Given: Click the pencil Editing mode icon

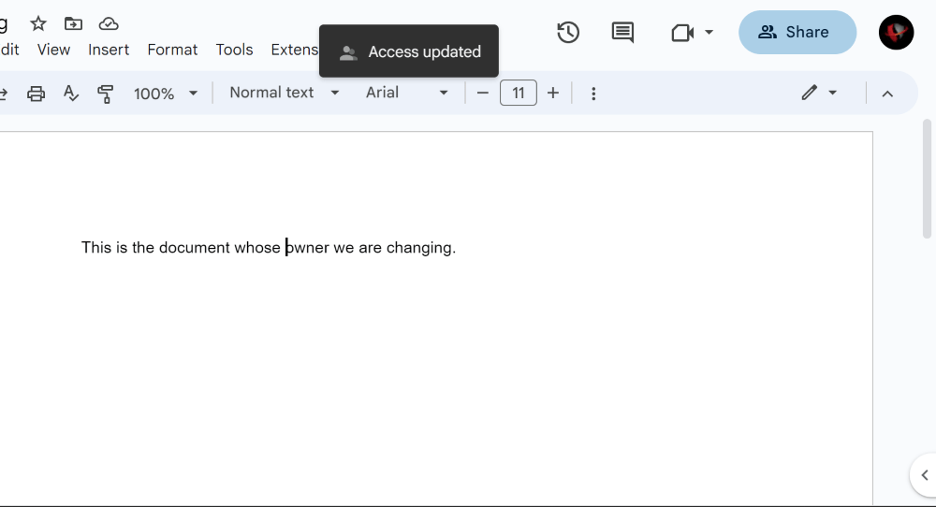Looking at the screenshot, I should (x=809, y=93).
